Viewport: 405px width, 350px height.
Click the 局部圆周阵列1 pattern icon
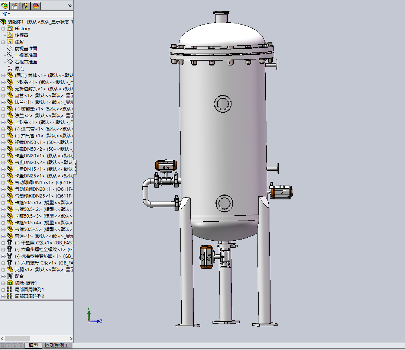point(10,289)
